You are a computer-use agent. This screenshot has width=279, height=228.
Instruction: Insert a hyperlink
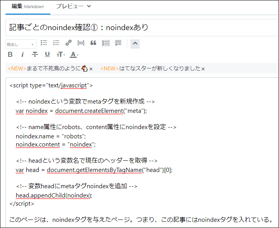coord(68,43)
